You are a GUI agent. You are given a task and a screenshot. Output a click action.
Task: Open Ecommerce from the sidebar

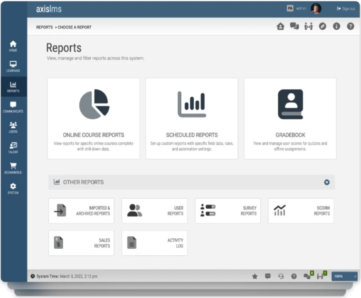pyautogui.click(x=13, y=168)
